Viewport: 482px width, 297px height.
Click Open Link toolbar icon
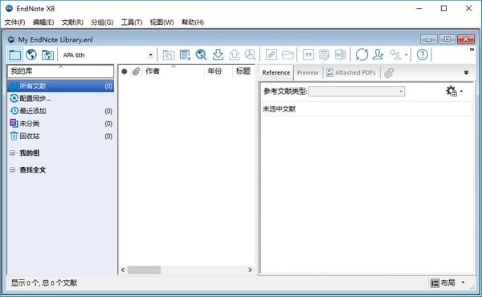[272, 55]
